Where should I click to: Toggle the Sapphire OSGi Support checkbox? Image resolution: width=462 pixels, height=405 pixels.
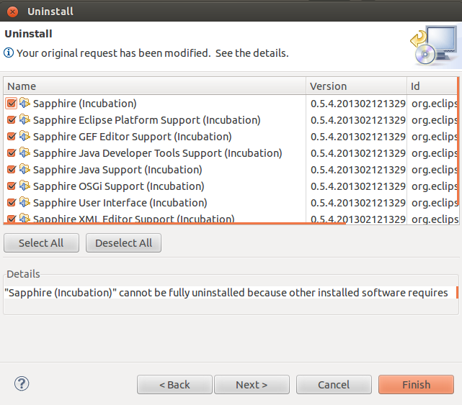12,186
